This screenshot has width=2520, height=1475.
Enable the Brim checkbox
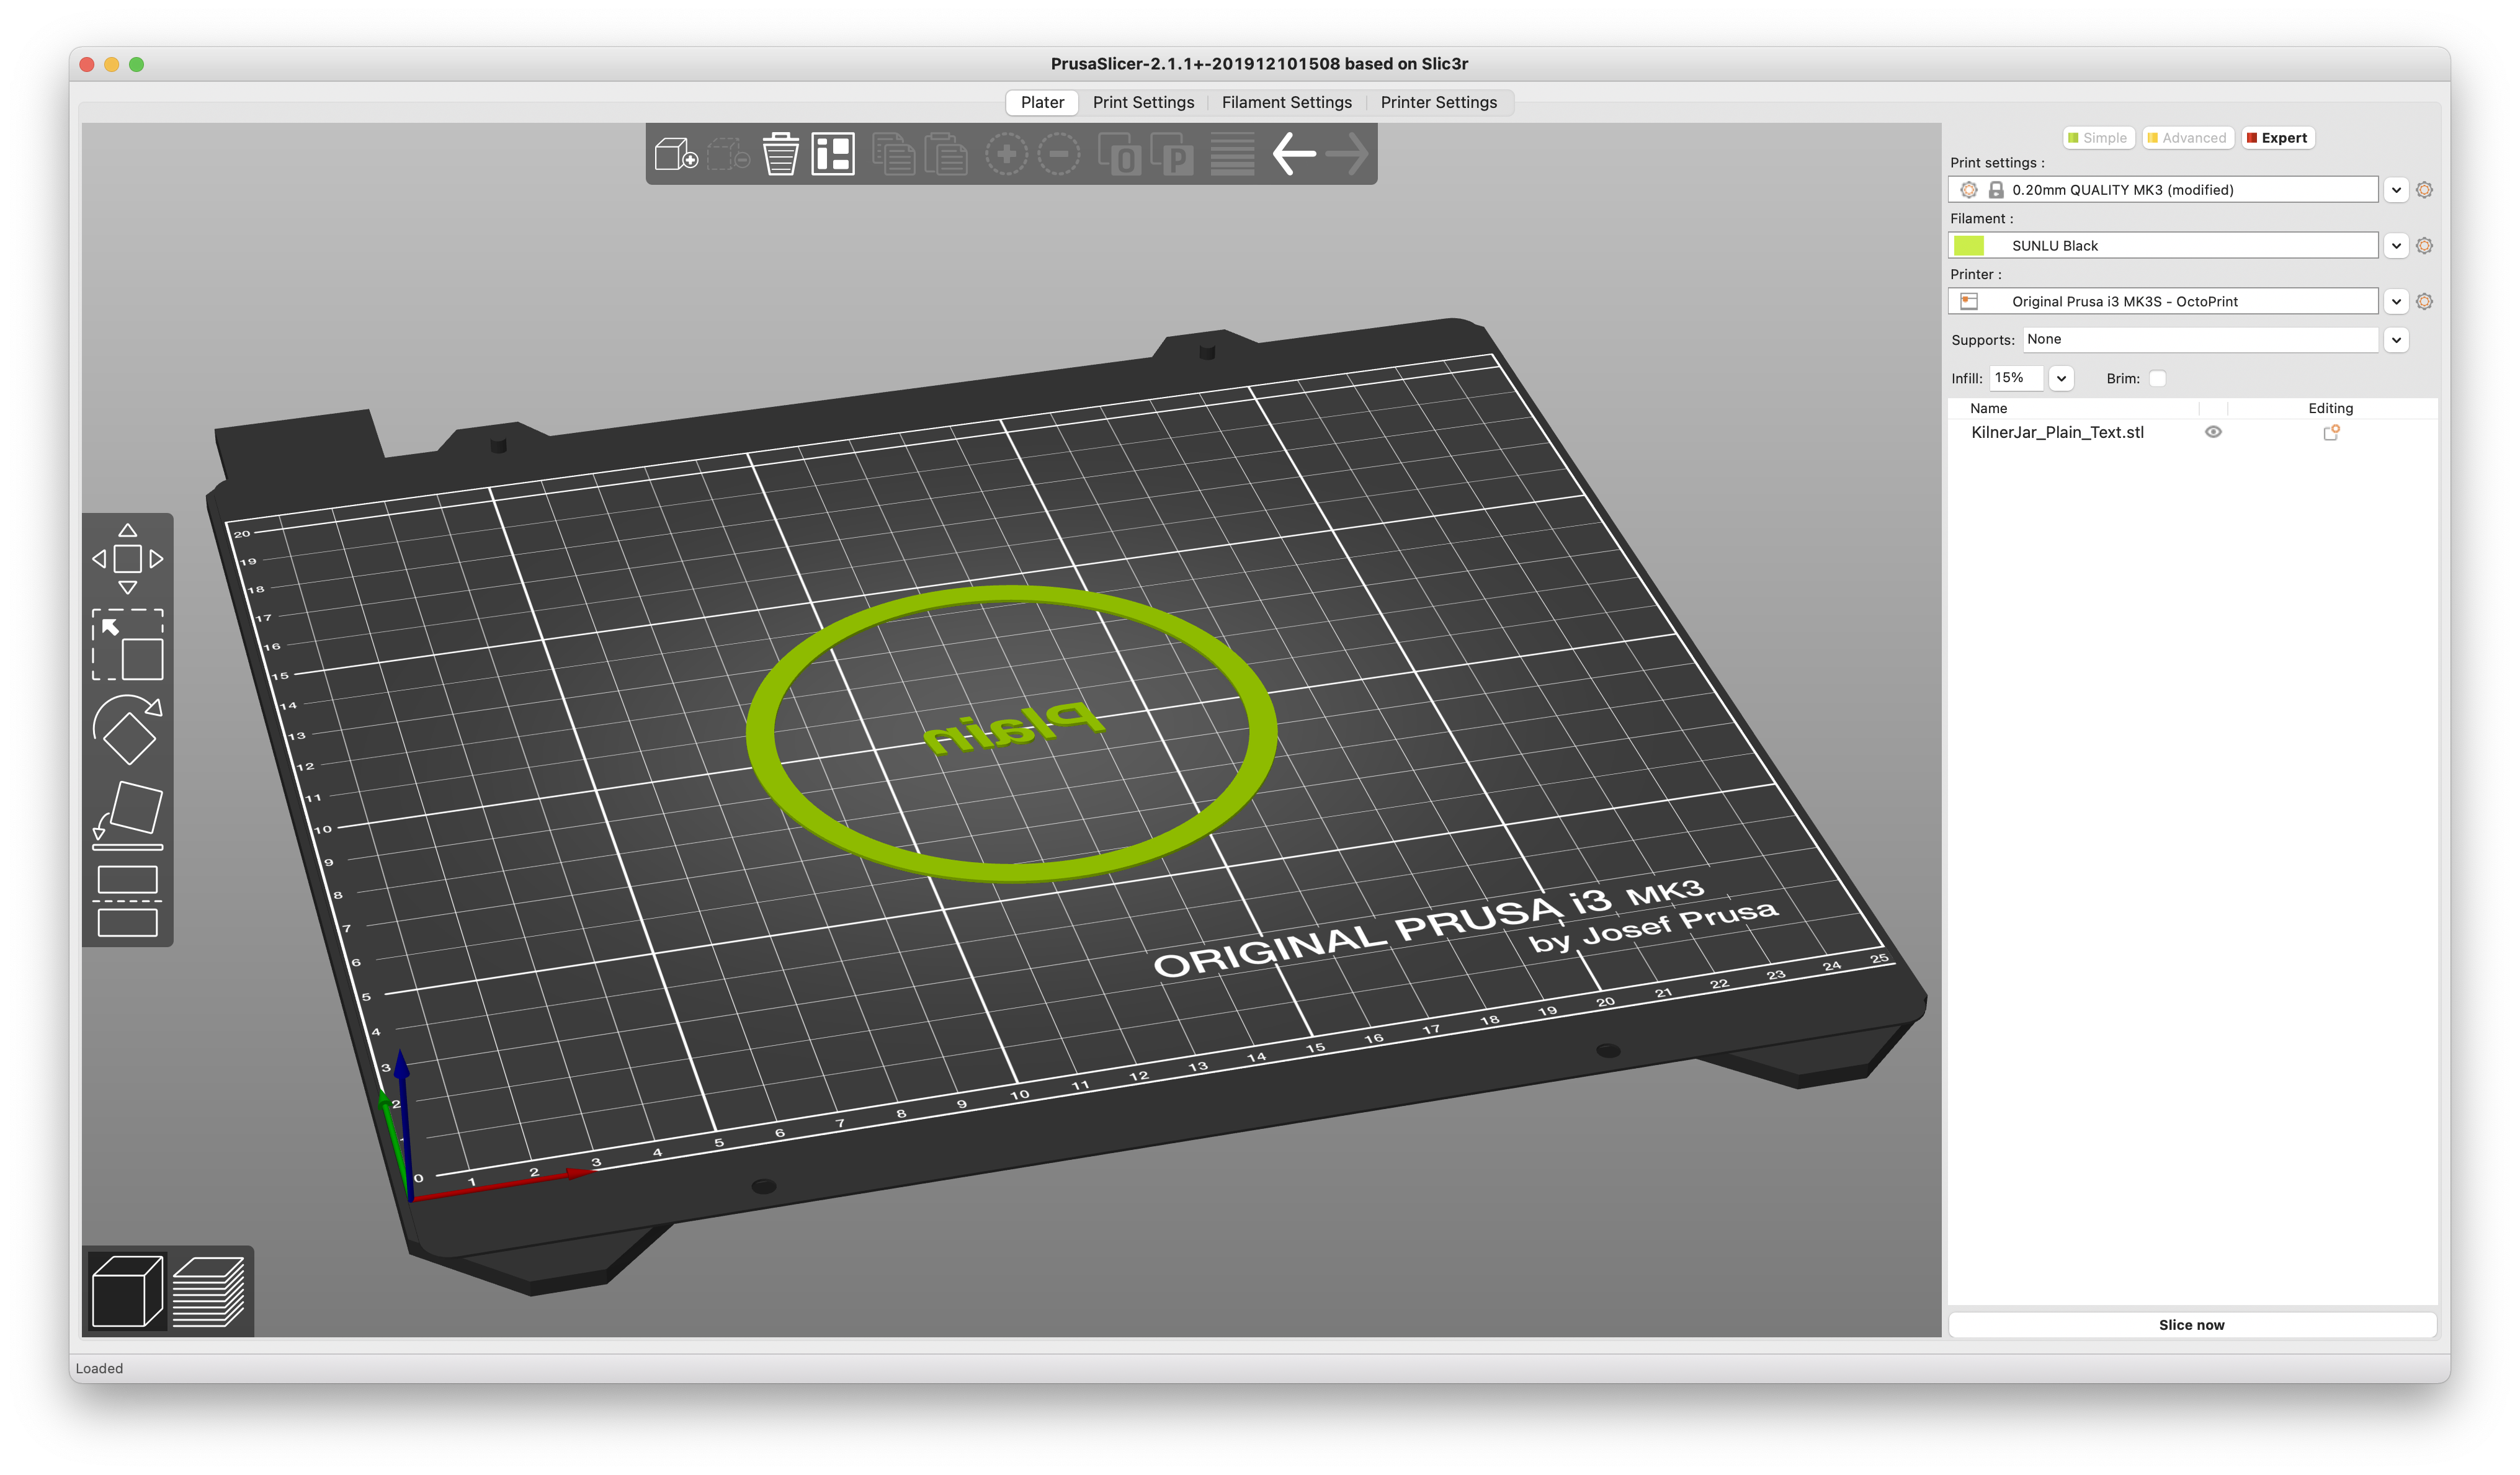tap(2159, 378)
